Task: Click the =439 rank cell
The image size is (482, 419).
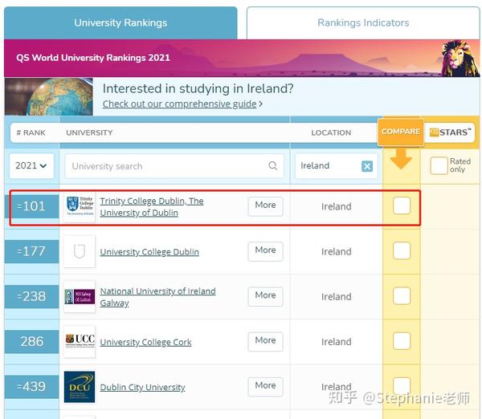Action: [x=31, y=387]
